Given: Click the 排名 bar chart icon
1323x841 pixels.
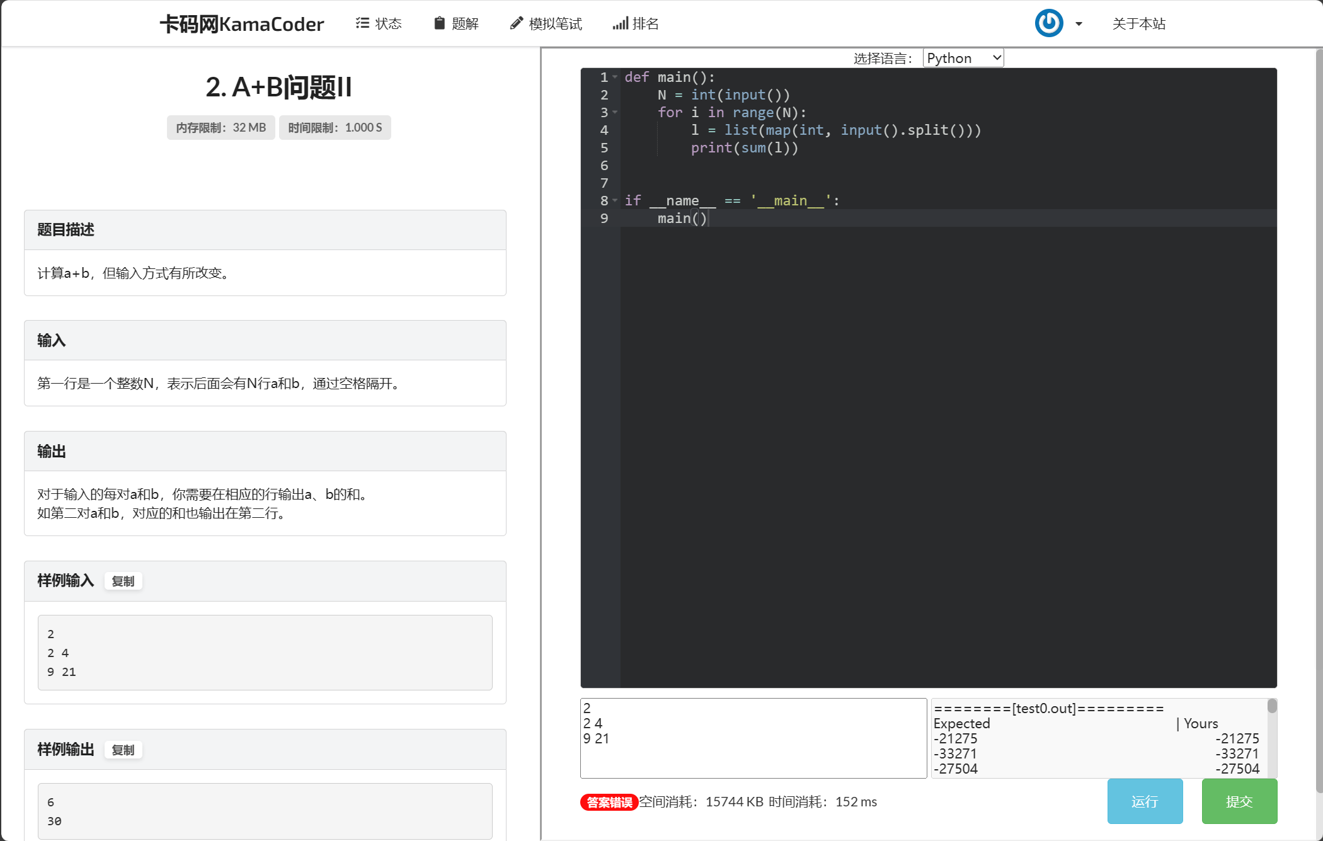Looking at the screenshot, I should (x=619, y=23).
